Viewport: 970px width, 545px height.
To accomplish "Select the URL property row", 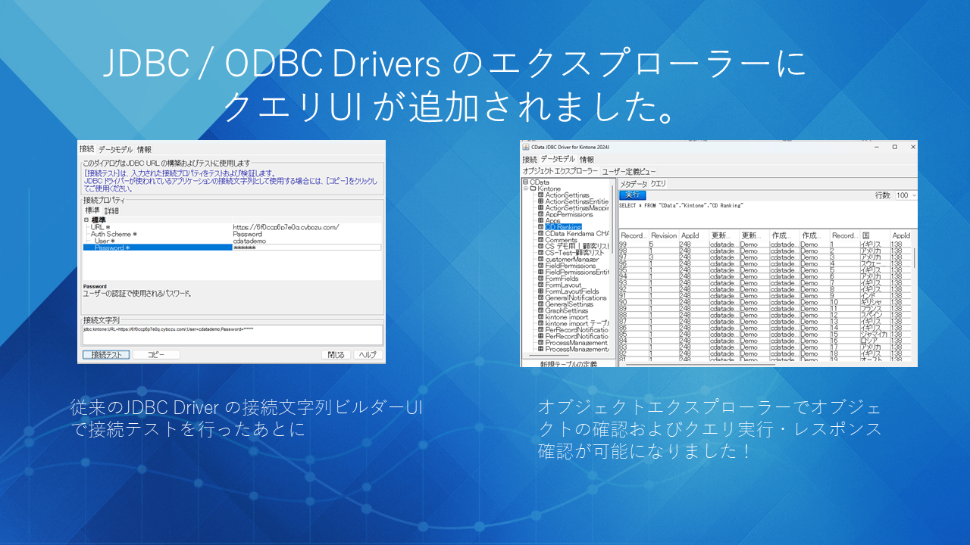I will 232,227.
